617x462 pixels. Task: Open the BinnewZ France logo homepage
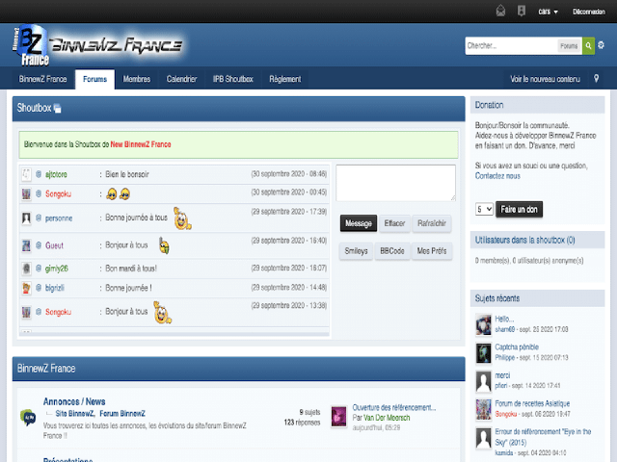(97, 45)
